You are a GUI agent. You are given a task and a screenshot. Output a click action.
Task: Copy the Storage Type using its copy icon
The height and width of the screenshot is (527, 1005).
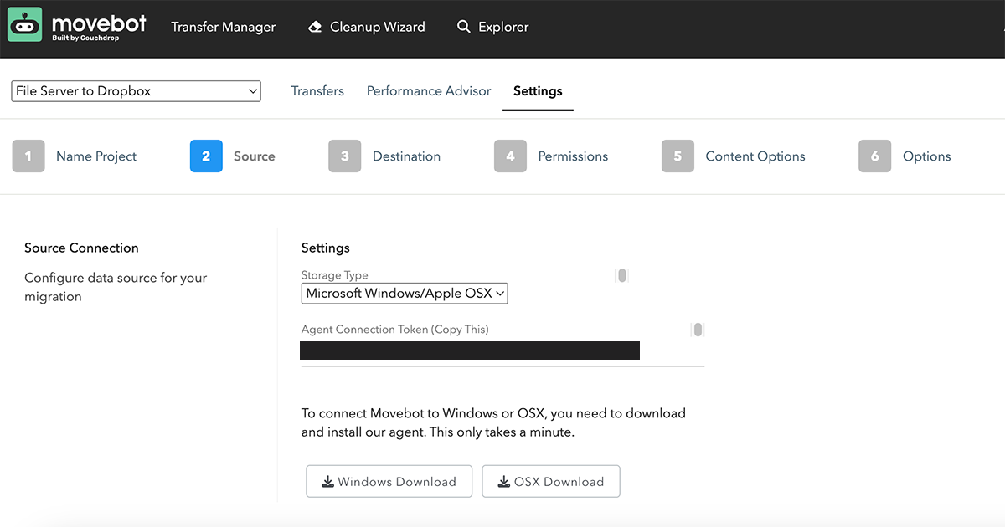tap(621, 274)
